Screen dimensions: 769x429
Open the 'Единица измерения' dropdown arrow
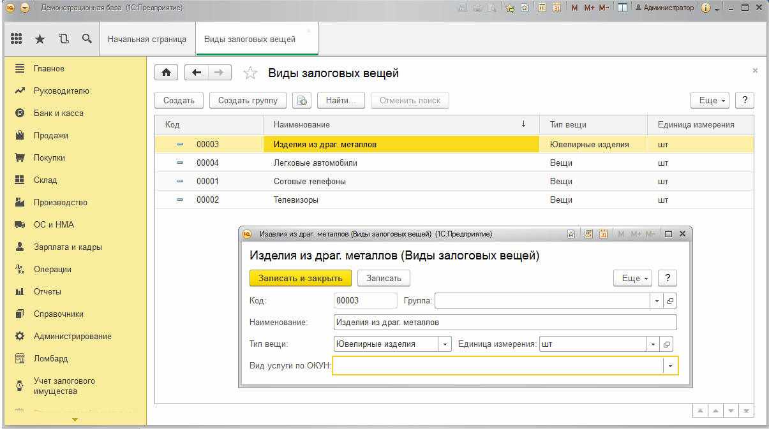click(653, 344)
